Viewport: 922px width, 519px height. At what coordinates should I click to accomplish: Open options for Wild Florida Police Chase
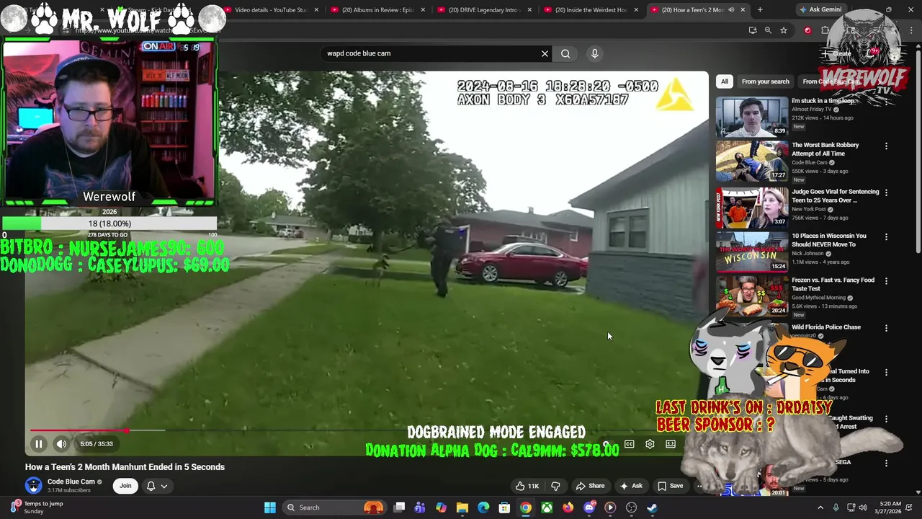886,328
